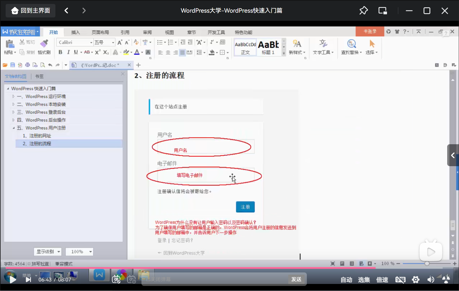Screen dimensions: 459x291
Task: Open the 视图 View tab
Action: 169,32
